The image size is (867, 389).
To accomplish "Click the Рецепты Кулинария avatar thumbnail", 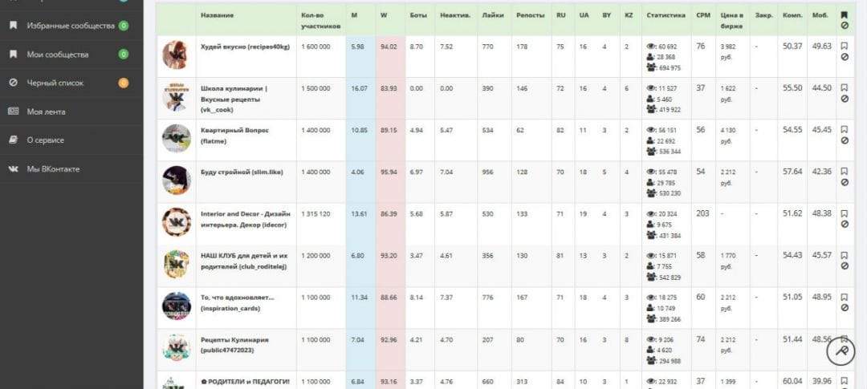I will [x=177, y=348].
